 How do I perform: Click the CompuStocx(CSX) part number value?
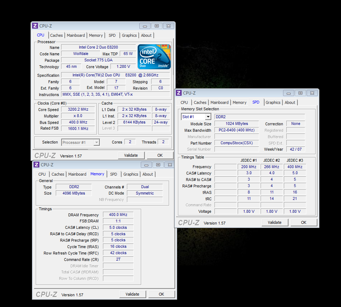(237, 143)
